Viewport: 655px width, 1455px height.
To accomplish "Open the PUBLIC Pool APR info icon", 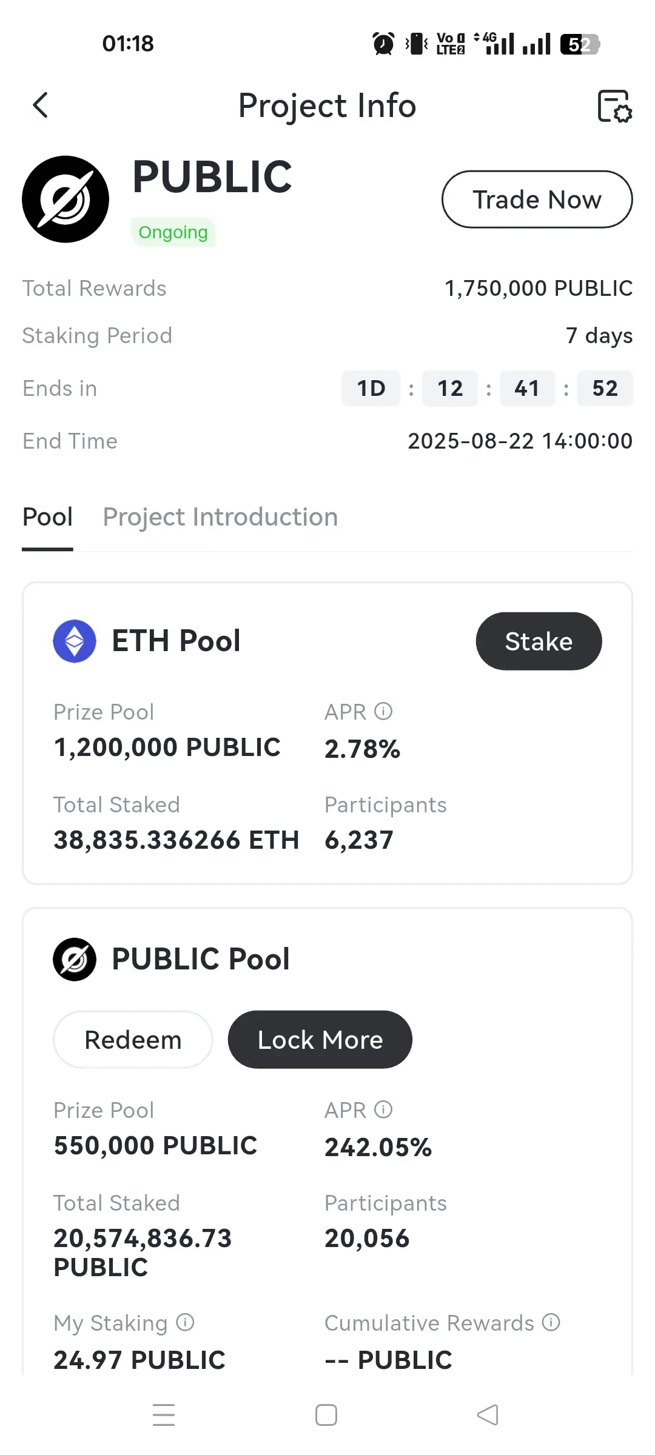I will [x=383, y=1109].
